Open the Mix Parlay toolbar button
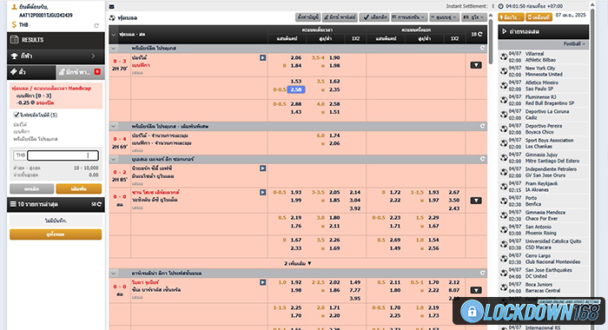Image resolution: width=608 pixels, height=330 pixels. point(340,17)
